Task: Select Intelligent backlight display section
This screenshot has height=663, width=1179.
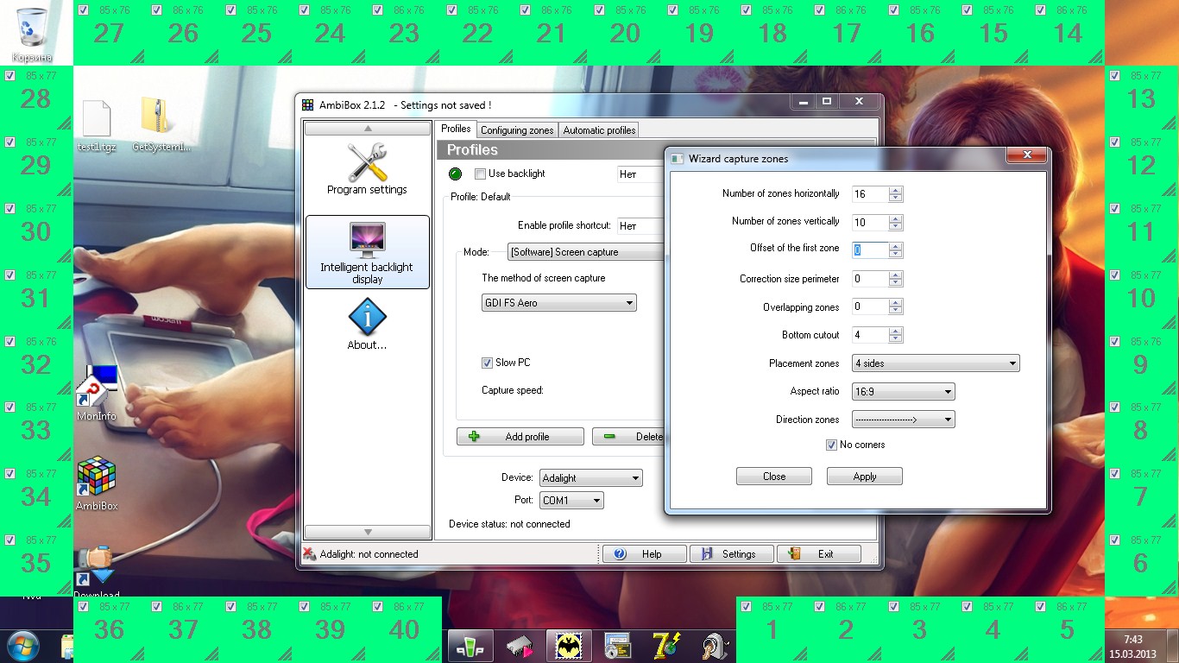Action: coord(367,251)
